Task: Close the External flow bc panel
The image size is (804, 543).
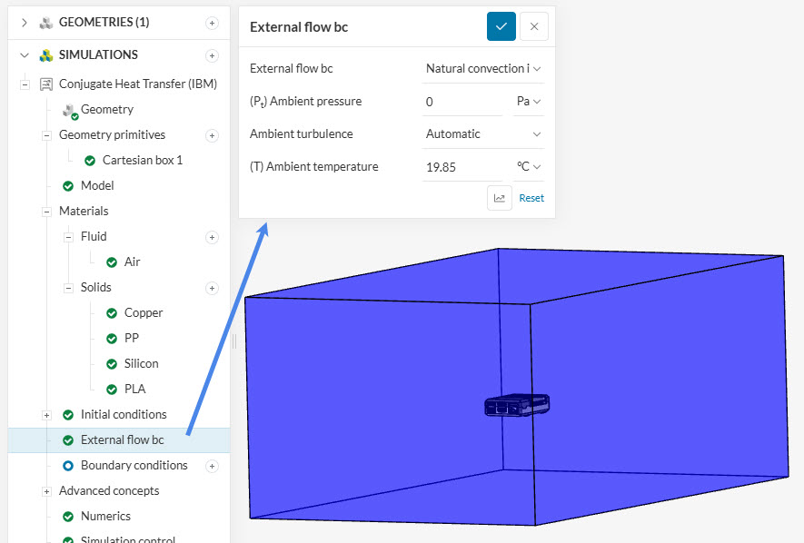Action: click(534, 26)
